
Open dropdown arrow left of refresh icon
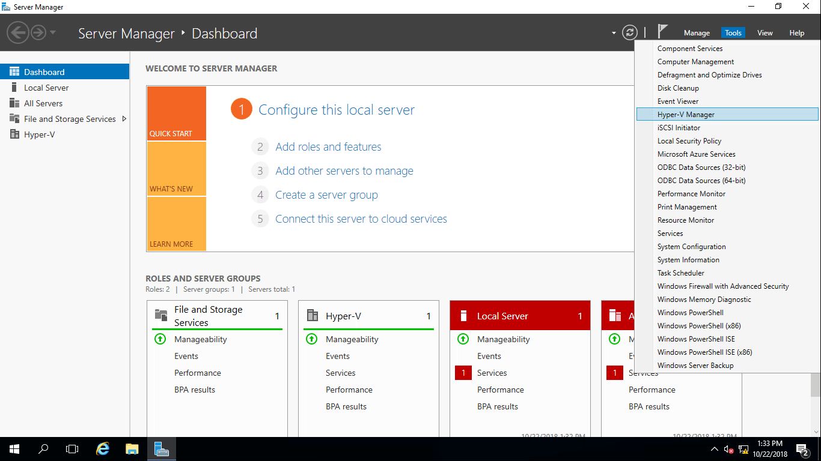point(614,33)
